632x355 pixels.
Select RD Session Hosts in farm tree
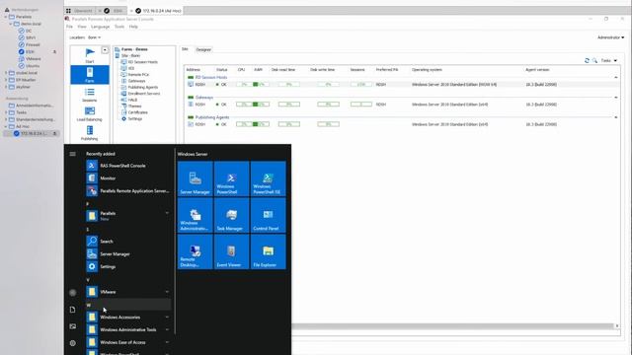pos(142,62)
